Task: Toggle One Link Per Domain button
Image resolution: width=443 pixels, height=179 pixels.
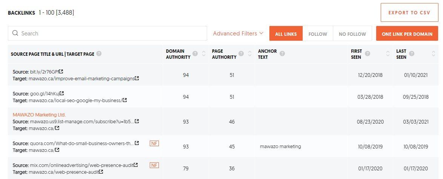Action: (x=407, y=34)
